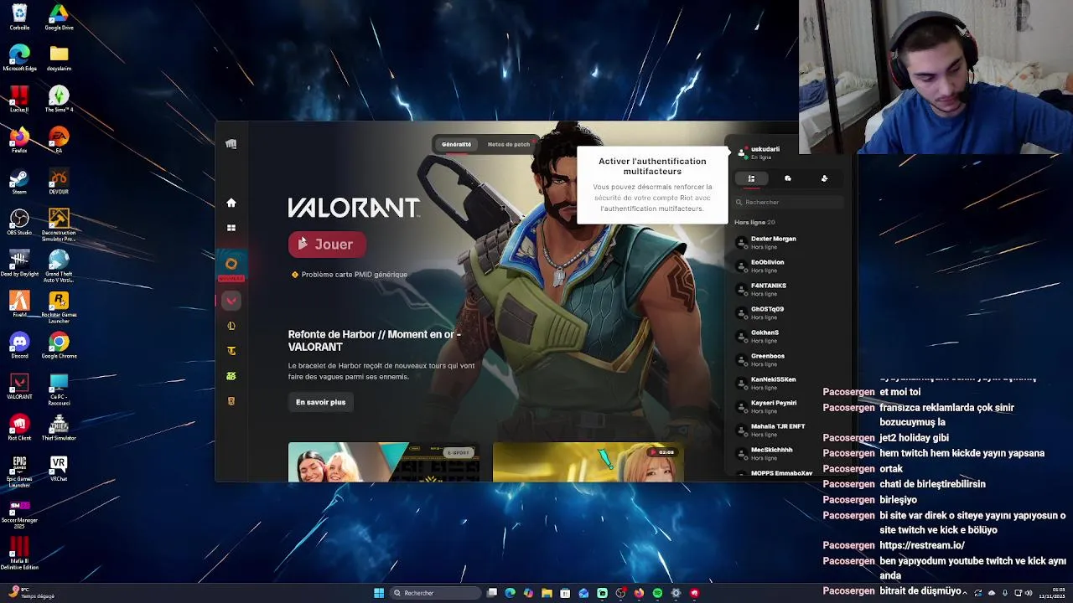Select friend MecSkichhhh
Screen dimensions: 1073x603
coord(788,453)
